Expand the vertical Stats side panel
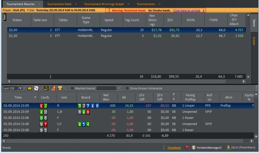Screen dimensions: 259x153 [x=4, y=17]
